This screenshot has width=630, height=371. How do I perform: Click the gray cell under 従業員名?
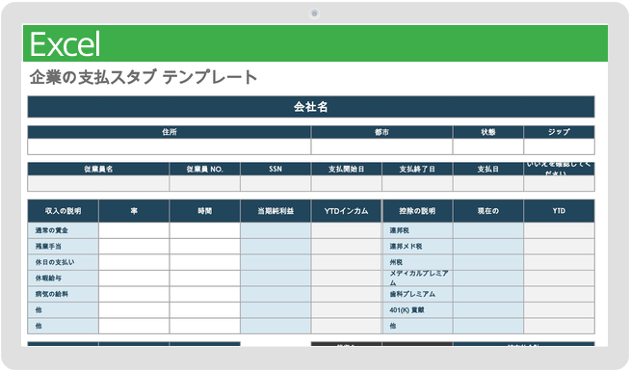pyautogui.click(x=98, y=183)
